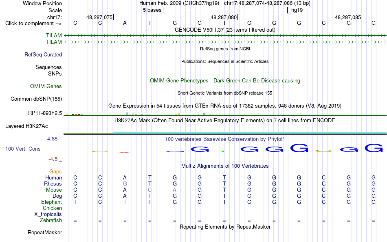Click the -4.5 PhyloP lower scale value
The height and width of the screenshot is (242, 387).
point(53,159)
